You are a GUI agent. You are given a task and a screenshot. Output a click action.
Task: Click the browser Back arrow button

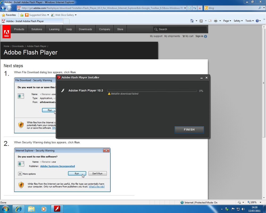click(3, 8)
